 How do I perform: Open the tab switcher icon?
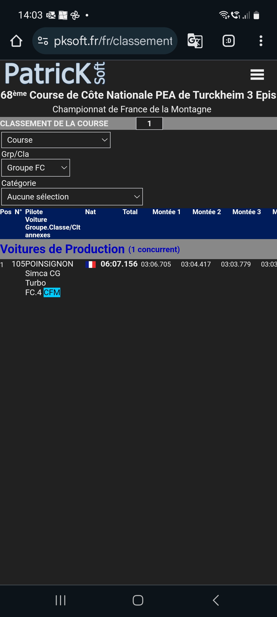click(x=228, y=41)
